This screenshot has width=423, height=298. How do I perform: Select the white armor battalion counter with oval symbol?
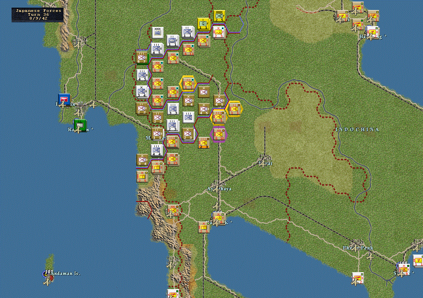[173, 41]
